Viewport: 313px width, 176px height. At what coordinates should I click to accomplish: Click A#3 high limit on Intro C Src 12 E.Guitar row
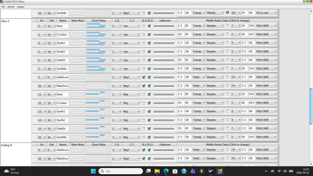point(251,103)
